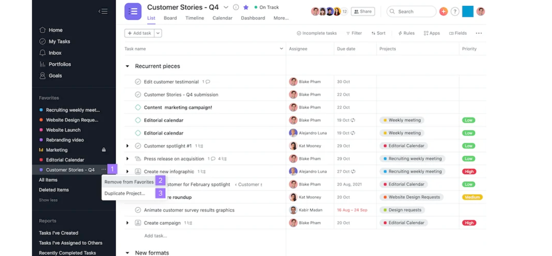
Task: Click the teal color swatch near the avatar
Action: (x=467, y=11)
